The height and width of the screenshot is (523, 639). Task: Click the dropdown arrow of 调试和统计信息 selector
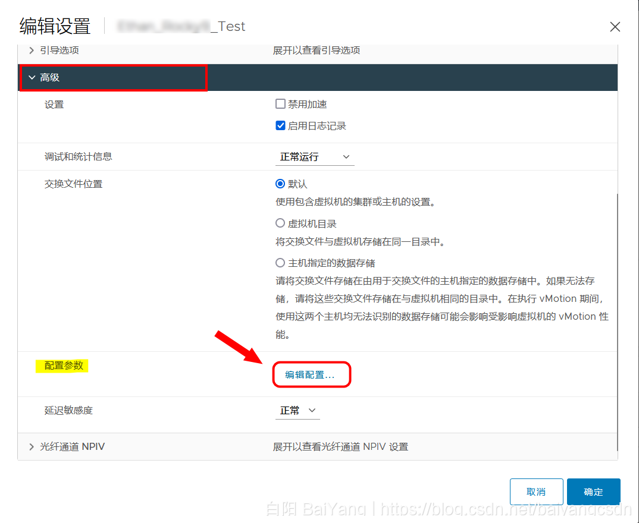point(346,156)
